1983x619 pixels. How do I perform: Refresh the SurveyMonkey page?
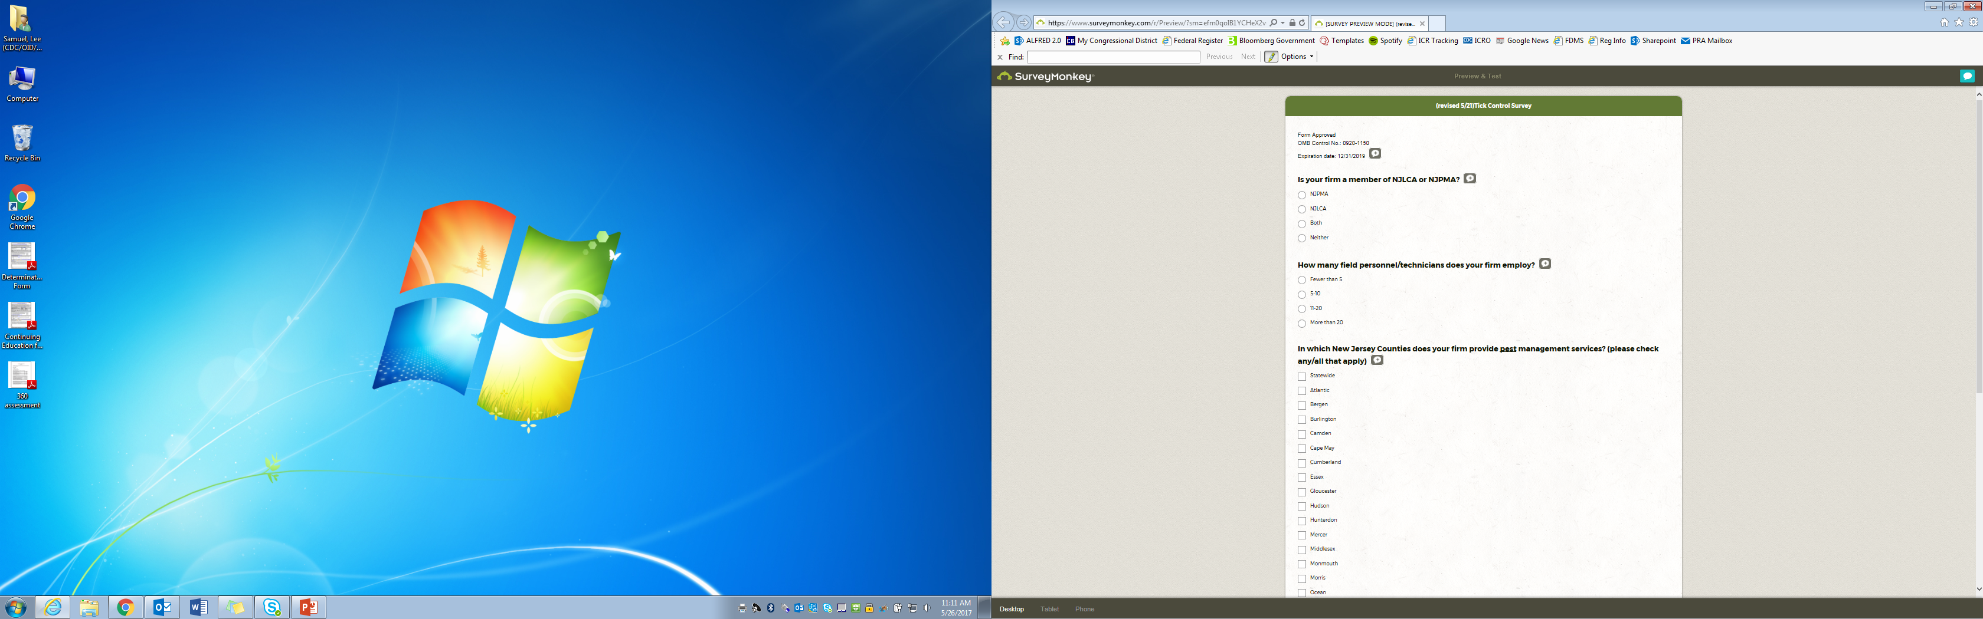click(1302, 23)
